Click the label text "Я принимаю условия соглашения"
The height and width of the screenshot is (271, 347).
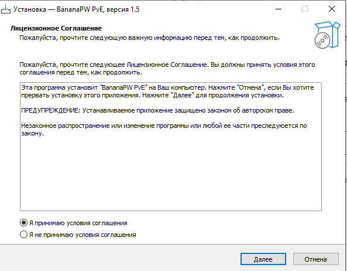78,223
